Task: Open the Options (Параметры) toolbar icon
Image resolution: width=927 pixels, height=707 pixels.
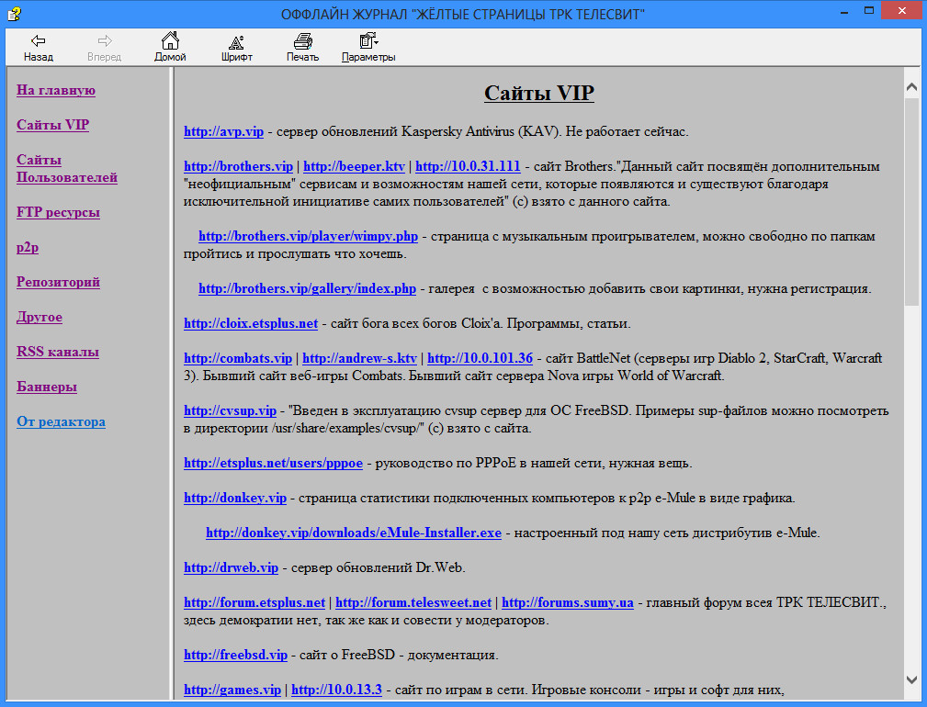Action: [x=368, y=41]
